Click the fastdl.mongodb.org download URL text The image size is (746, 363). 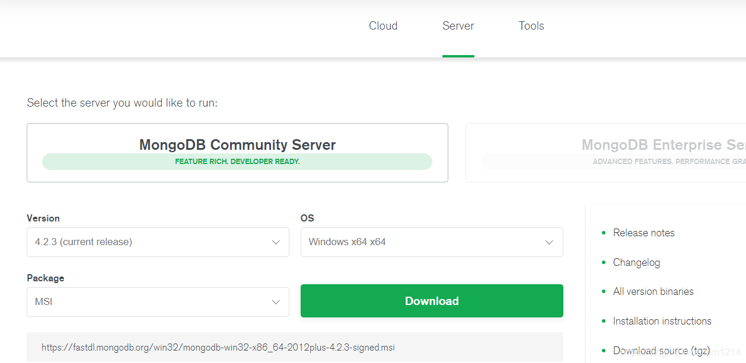coord(218,348)
